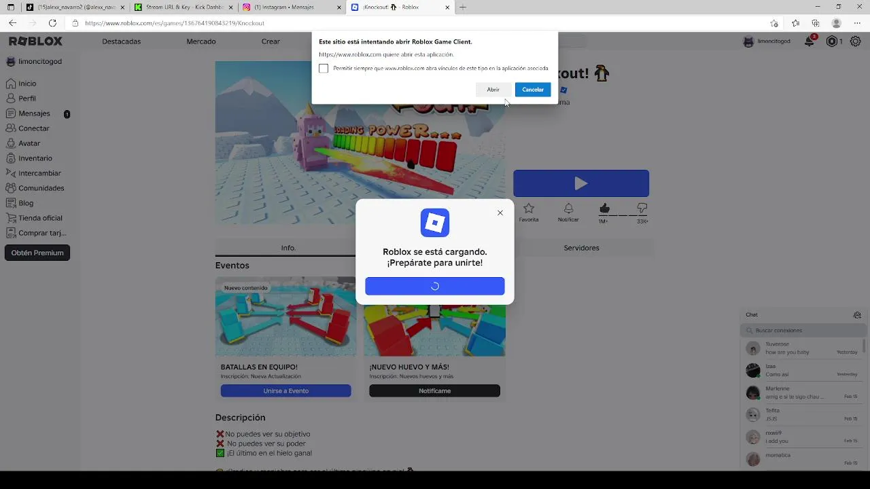Click Obtén Premium button
Viewport: 870px width, 489px height.
click(37, 253)
